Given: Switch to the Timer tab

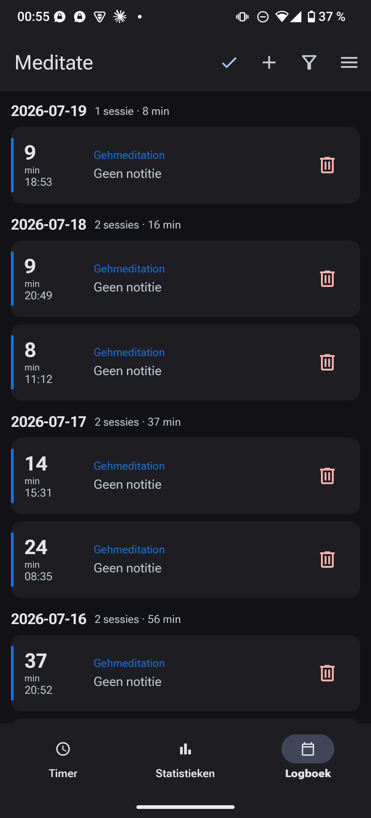Looking at the screenshot, I should tap(63, 760).
